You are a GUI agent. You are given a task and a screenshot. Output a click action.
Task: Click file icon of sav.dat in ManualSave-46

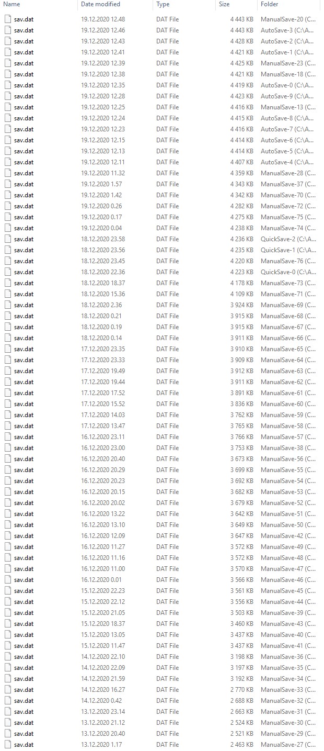7,579
